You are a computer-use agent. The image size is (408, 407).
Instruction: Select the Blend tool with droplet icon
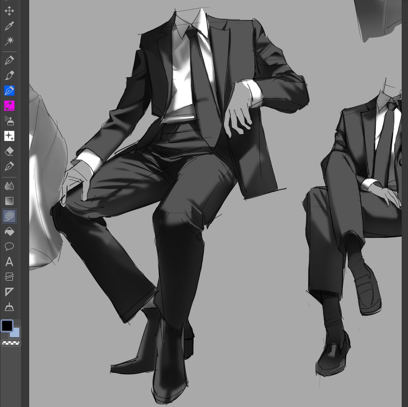point(9,186)
